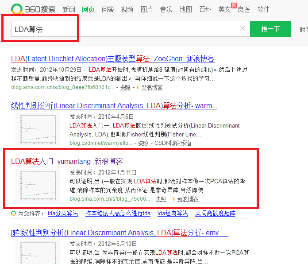Open 快照 for the blog_75e06 result

tap(161, 199)
